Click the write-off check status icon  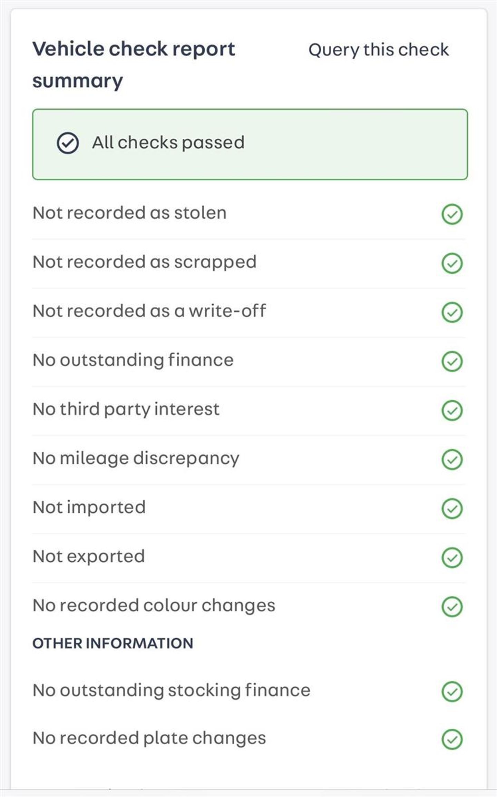(452, 312)
